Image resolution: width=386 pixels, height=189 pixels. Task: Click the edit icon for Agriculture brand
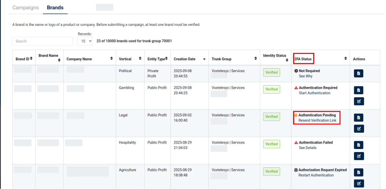pyautogui.click(x=359, y=183)
